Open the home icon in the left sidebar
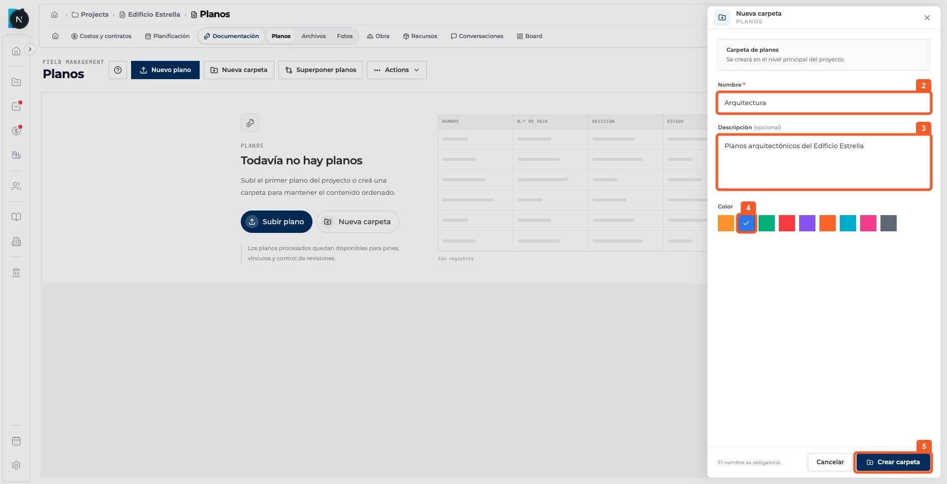This screenshot has height=484, width=947. [16, 51]
